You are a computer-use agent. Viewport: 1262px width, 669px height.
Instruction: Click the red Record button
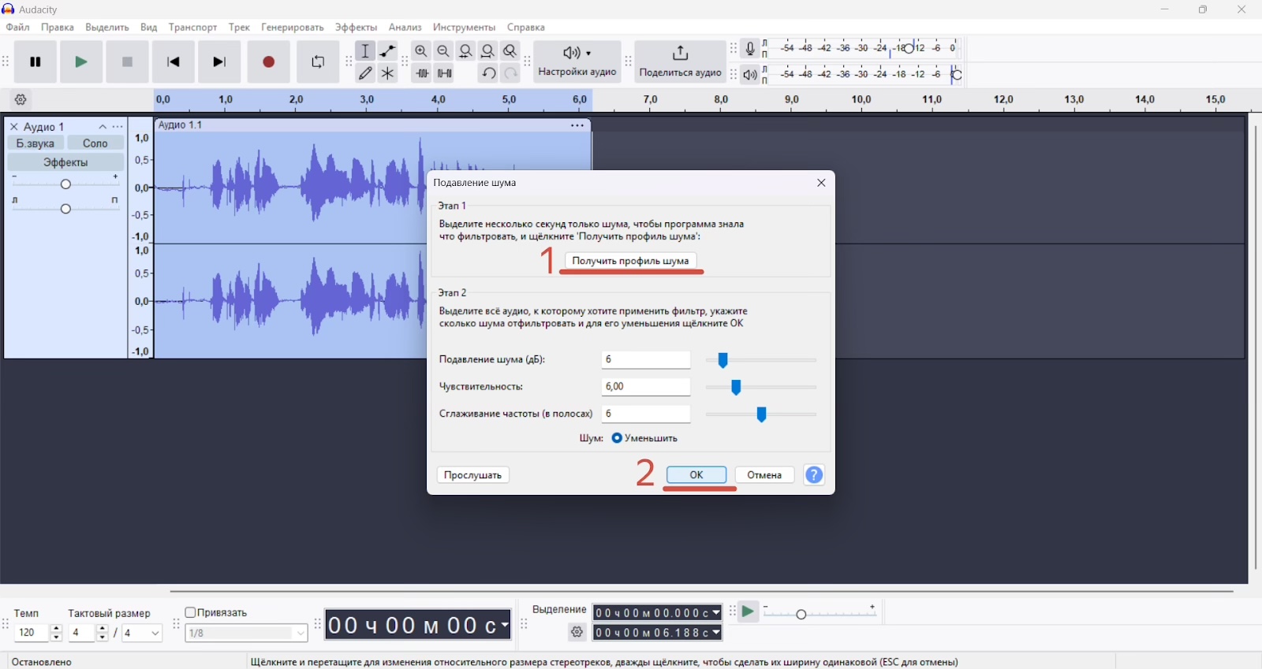(269, 62)
